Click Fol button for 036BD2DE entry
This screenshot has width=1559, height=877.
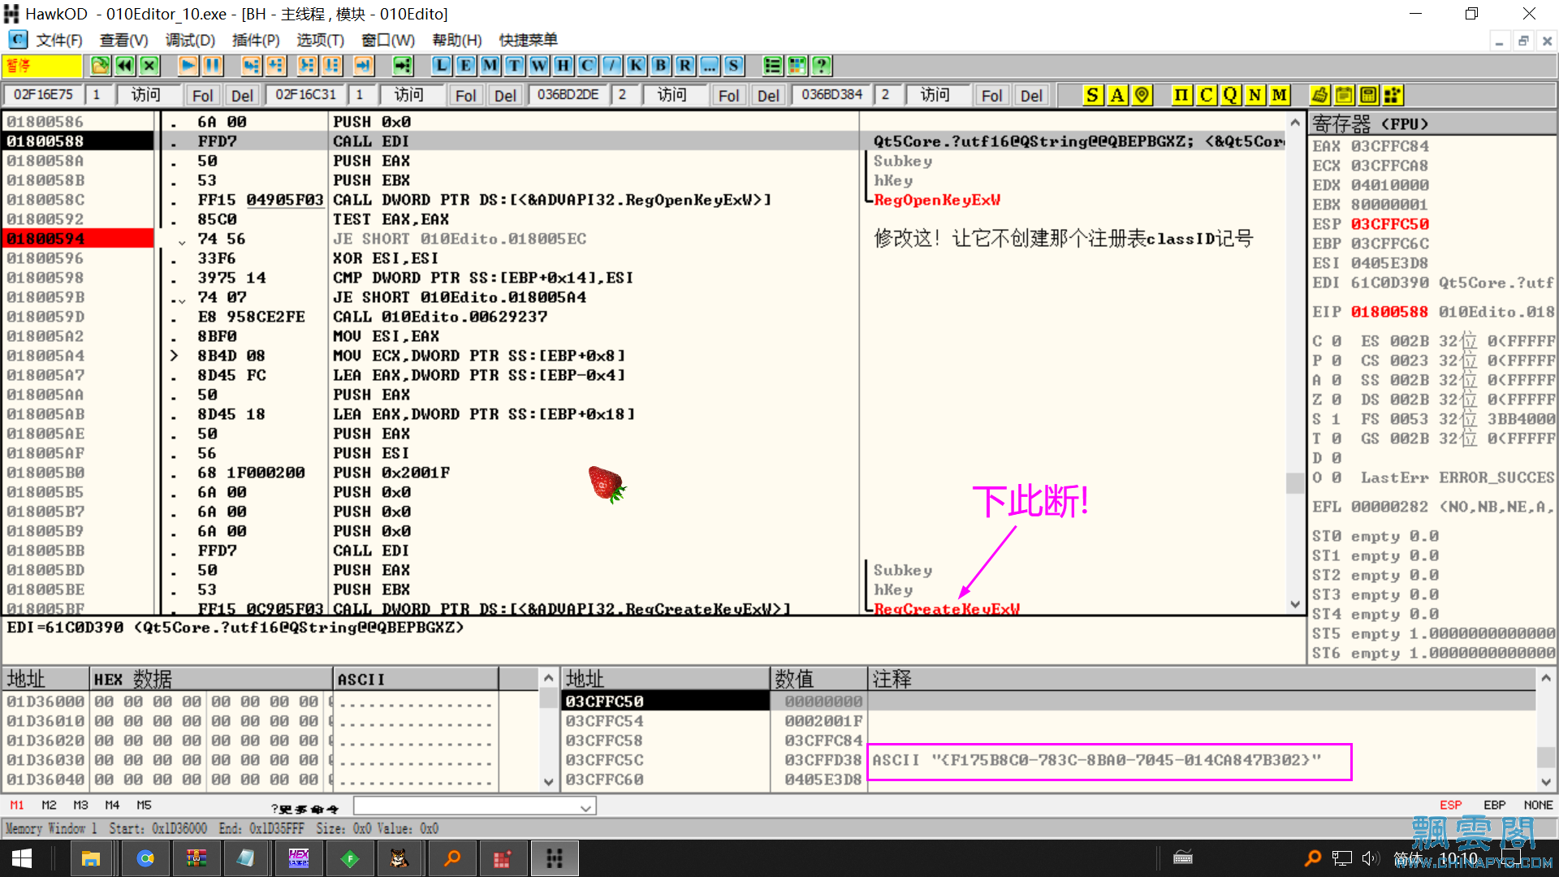(728, 95)
